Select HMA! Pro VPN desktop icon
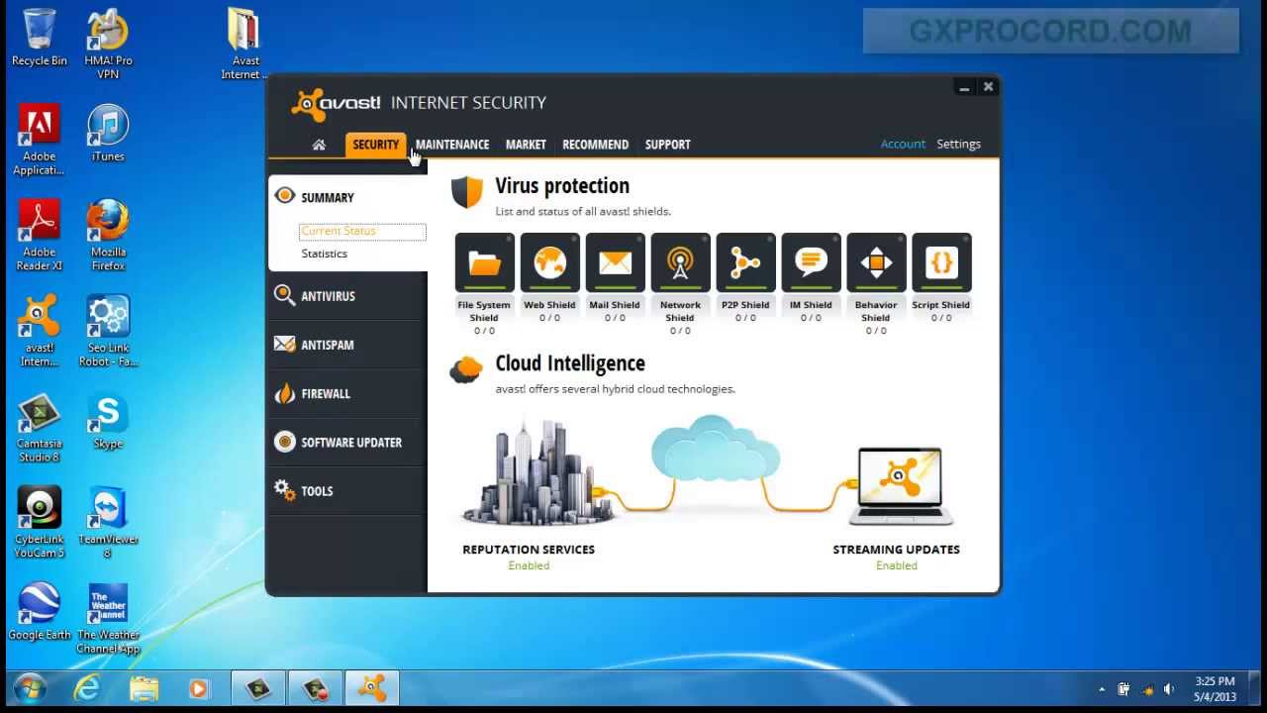The image size is (1267, 713). click(108, 45)
